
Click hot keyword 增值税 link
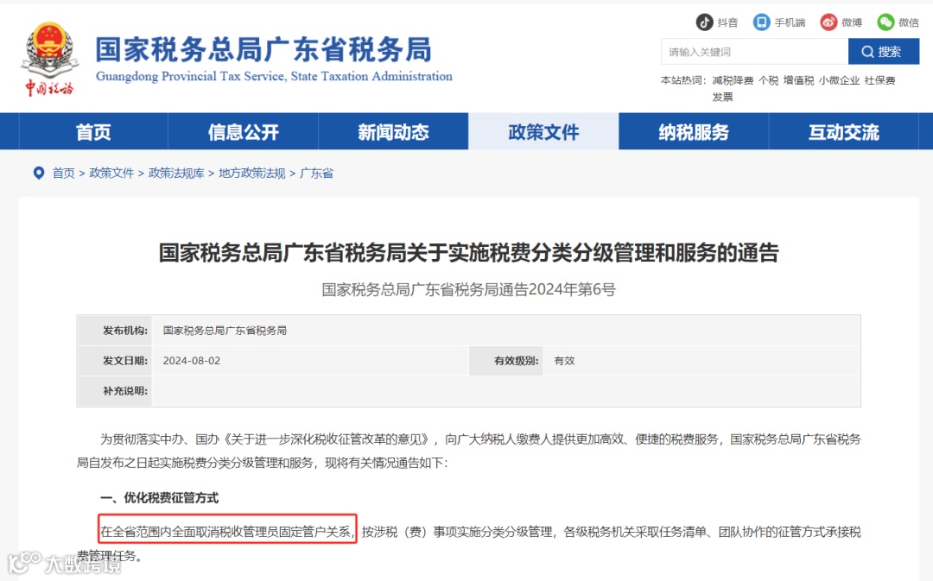point(798,80)
